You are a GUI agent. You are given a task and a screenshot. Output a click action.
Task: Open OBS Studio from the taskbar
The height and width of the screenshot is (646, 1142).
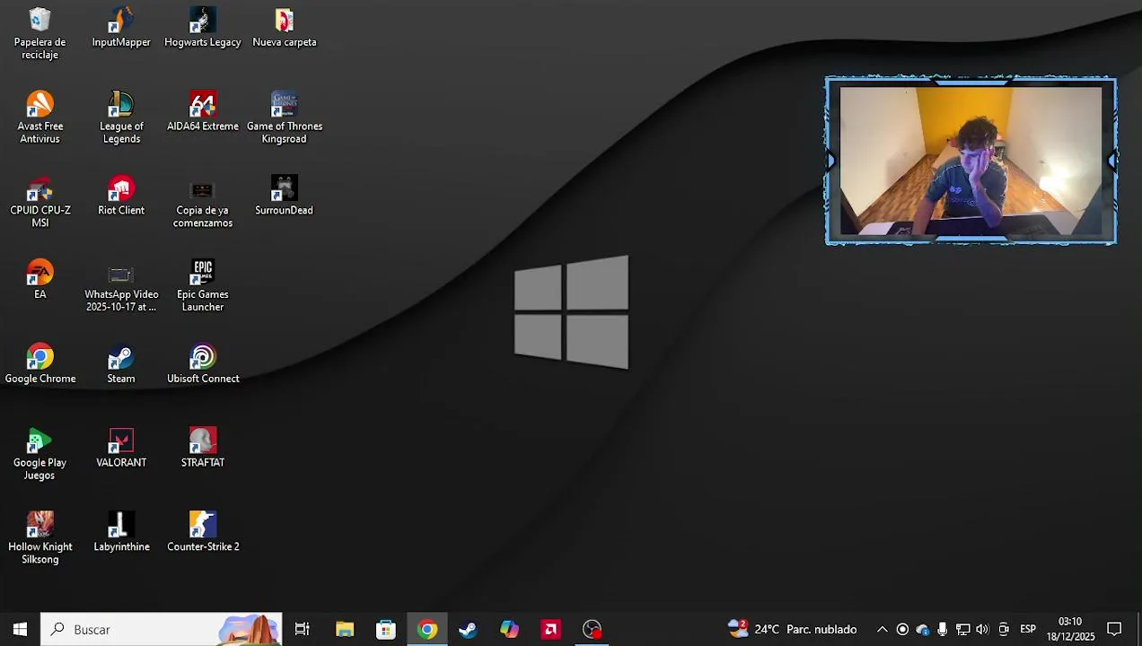pyautogui.click(x=592, y=629)
